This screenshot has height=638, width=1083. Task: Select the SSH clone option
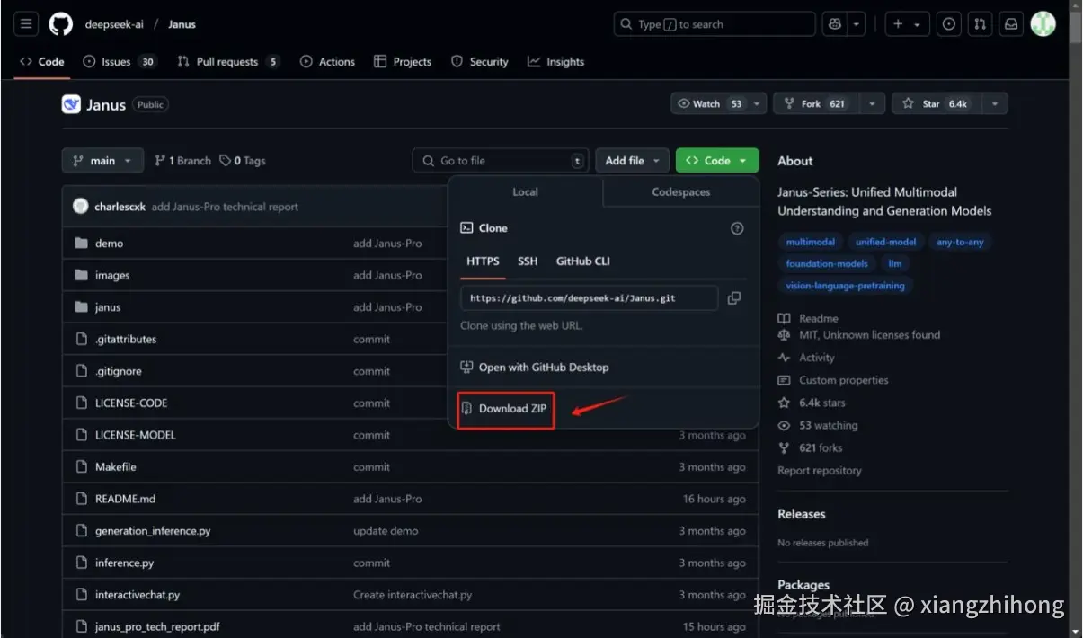point(528,261)
